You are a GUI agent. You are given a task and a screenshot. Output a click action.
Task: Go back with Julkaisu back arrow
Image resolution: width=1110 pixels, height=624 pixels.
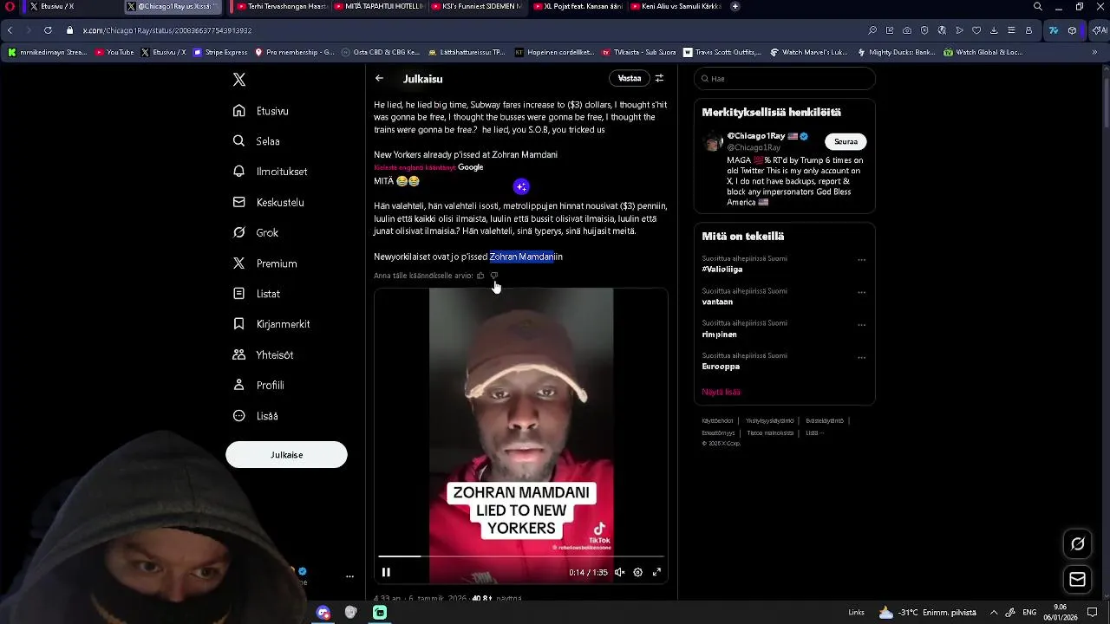tap(379, 78)
